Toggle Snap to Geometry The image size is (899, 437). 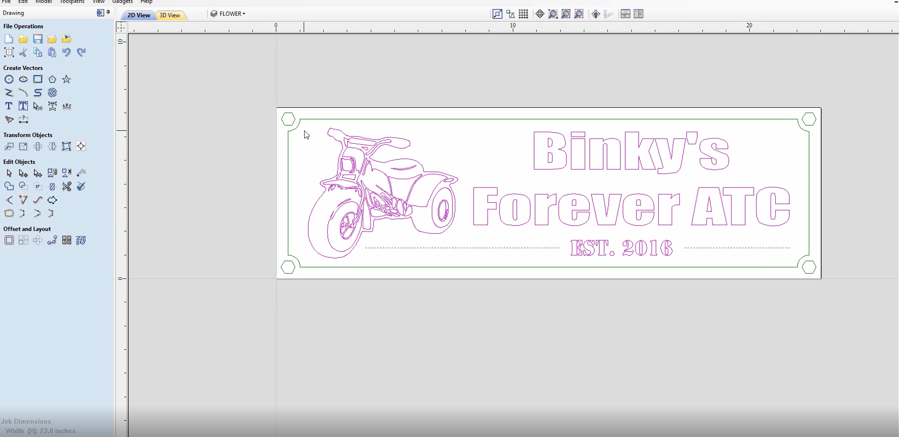coord(497,14)
